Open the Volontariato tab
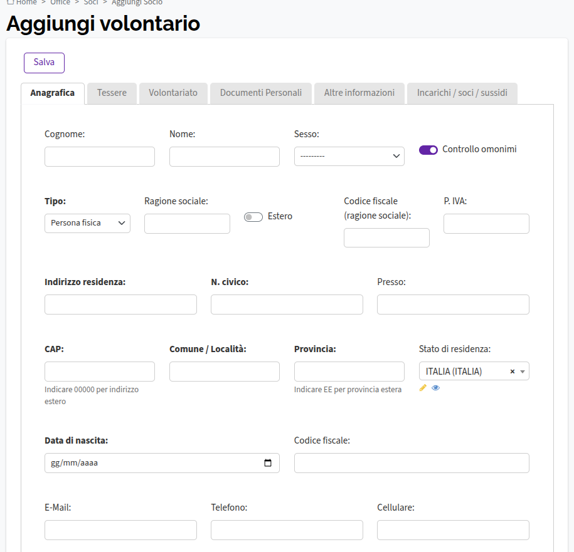The image size is (574, 552). [173, 93]
